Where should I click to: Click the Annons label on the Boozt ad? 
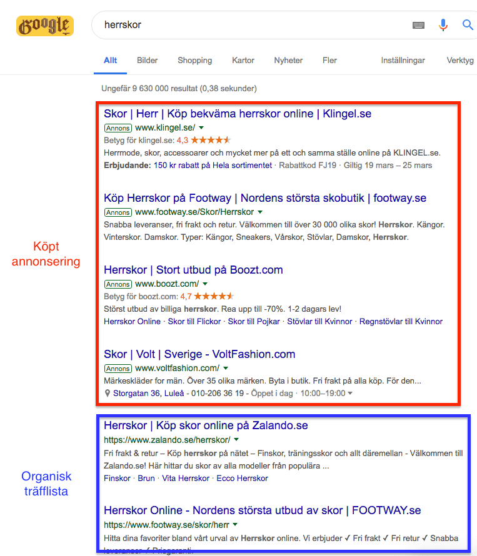[118, 284]
